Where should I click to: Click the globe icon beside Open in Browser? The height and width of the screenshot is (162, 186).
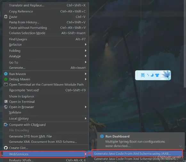[6, 107]
